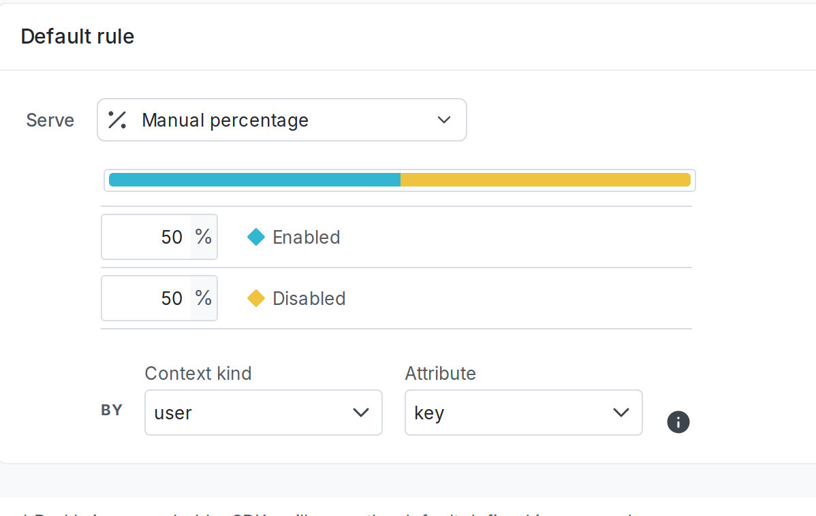
Task: Open the Manual percentage dropdown chevron
Action: click(x=444, y=120)
